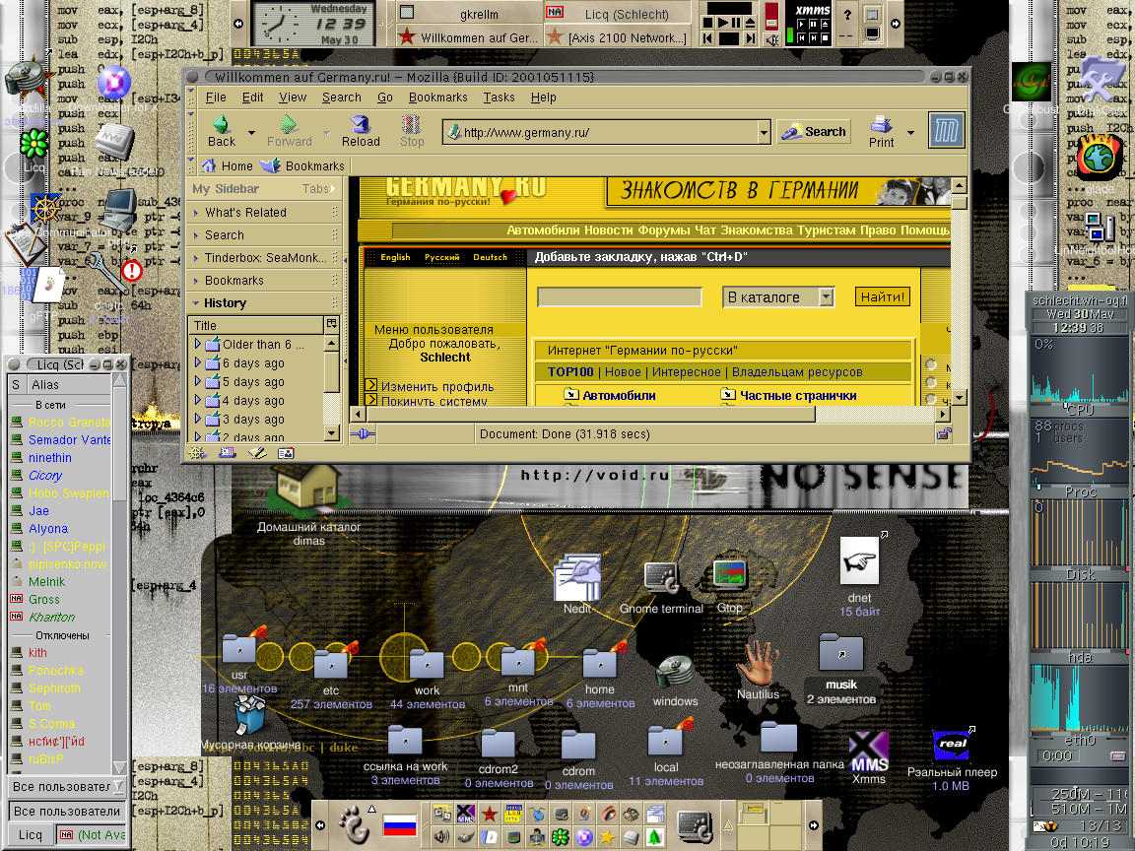
Task: Click the Russian flag keyboard layout indicator
Action: click(x=399, y=825)
